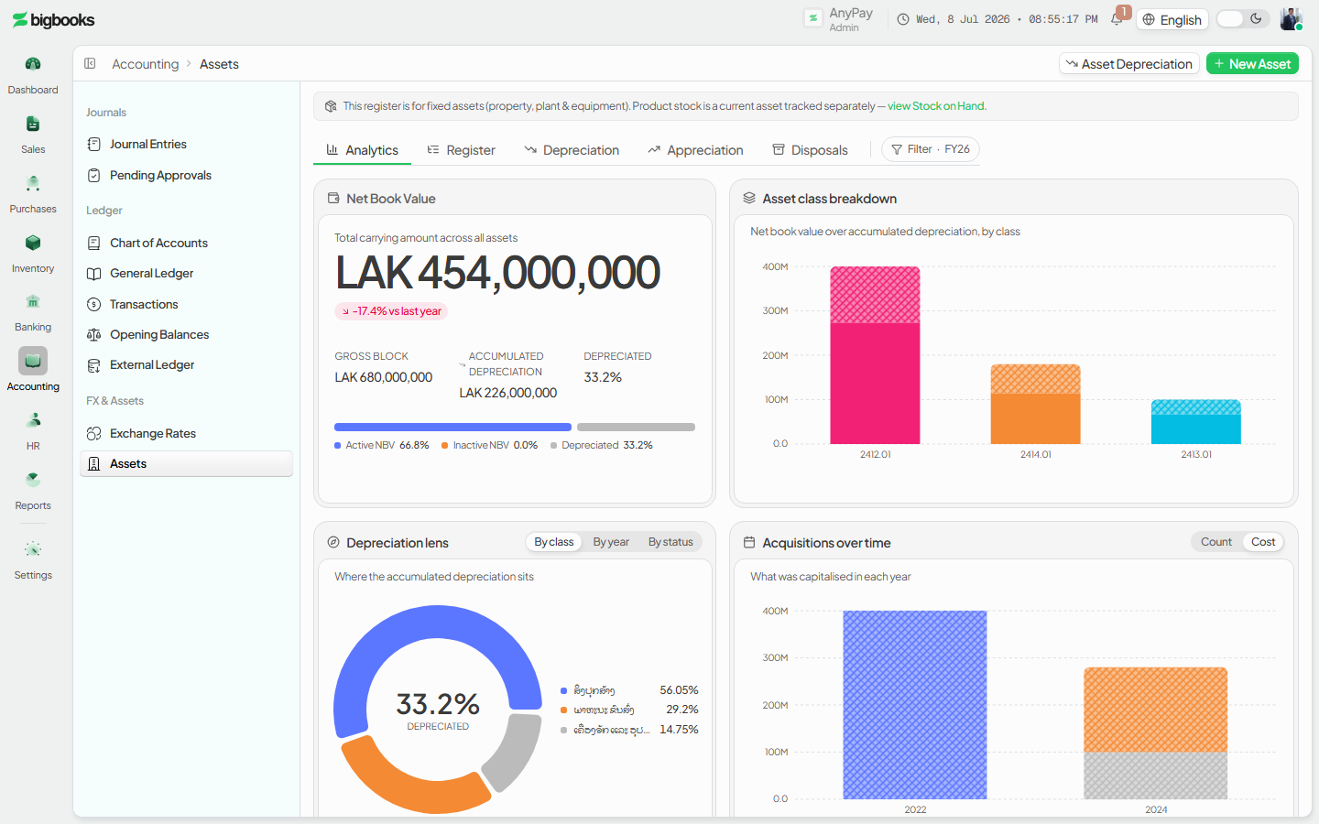Switch to the Register tab
The width and height of the screenshot is (1319, 824).
coord(462,150)
